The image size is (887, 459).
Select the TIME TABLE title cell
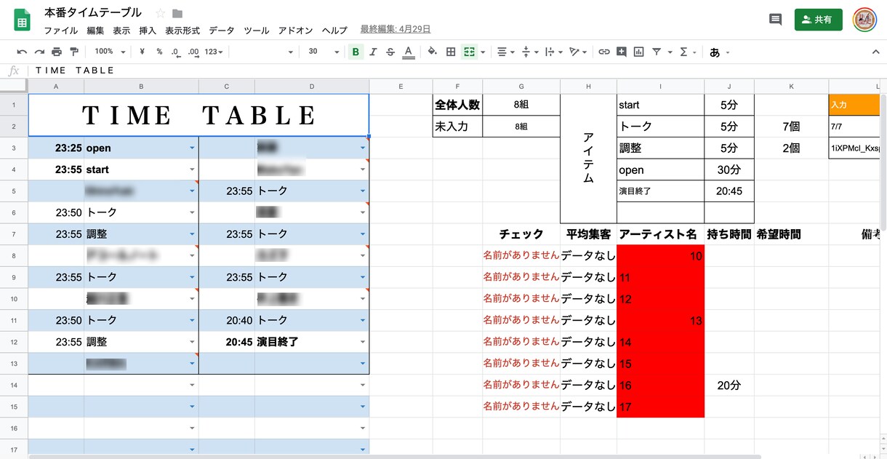pyautogui.click(x=198, y=115)
